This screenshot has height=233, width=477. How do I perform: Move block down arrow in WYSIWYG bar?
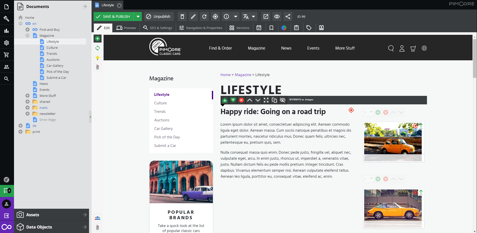258,100
